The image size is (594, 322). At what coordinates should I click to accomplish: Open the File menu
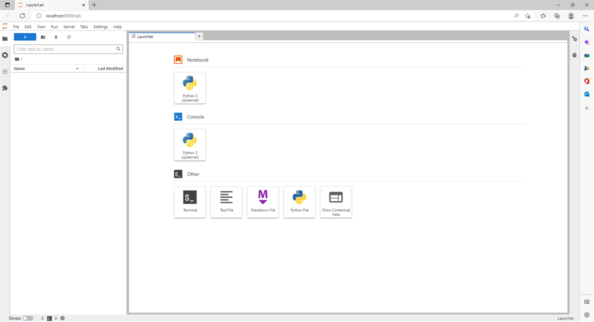(x=16, y=27)
